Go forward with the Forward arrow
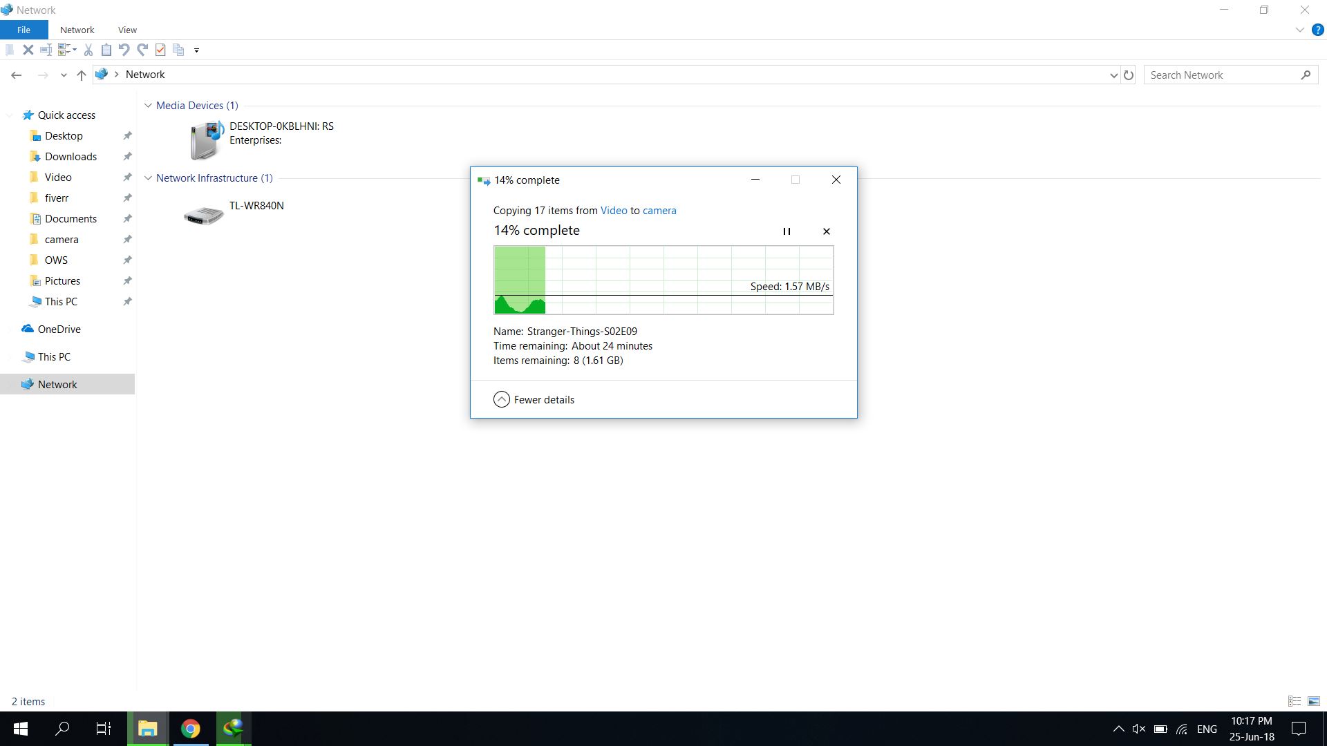 (43, 75)
